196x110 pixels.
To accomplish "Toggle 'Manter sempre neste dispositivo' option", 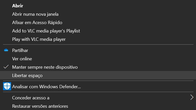I will [x=45, y=67].
